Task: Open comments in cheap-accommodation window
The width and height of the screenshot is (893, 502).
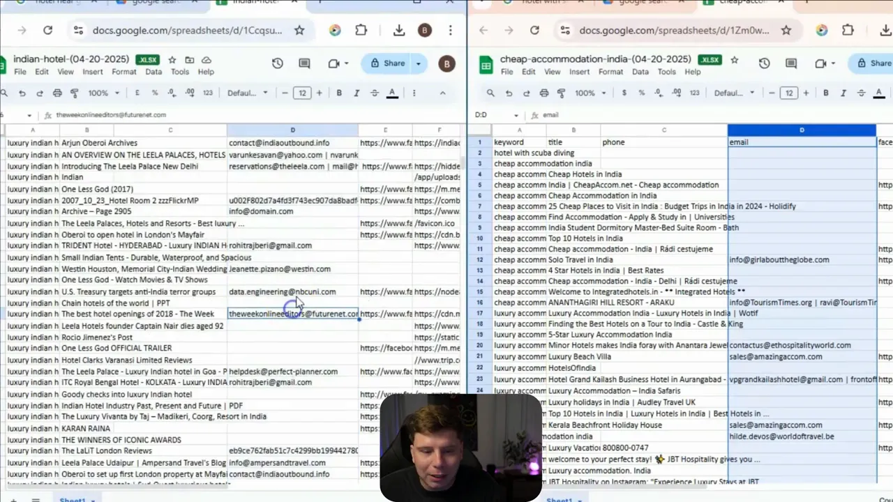Action: tap(791, 63)
